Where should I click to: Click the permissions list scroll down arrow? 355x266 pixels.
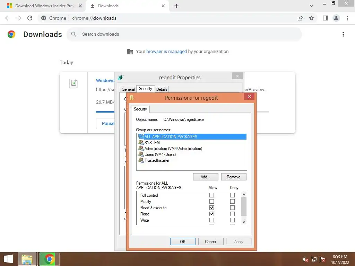click(x=244, y=222)
